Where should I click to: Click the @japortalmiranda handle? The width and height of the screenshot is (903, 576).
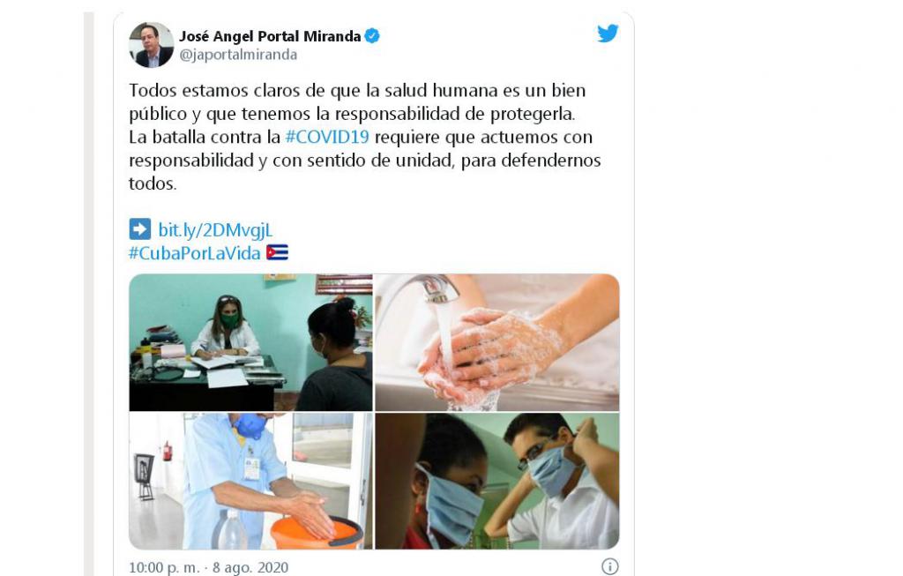point(238,55)
